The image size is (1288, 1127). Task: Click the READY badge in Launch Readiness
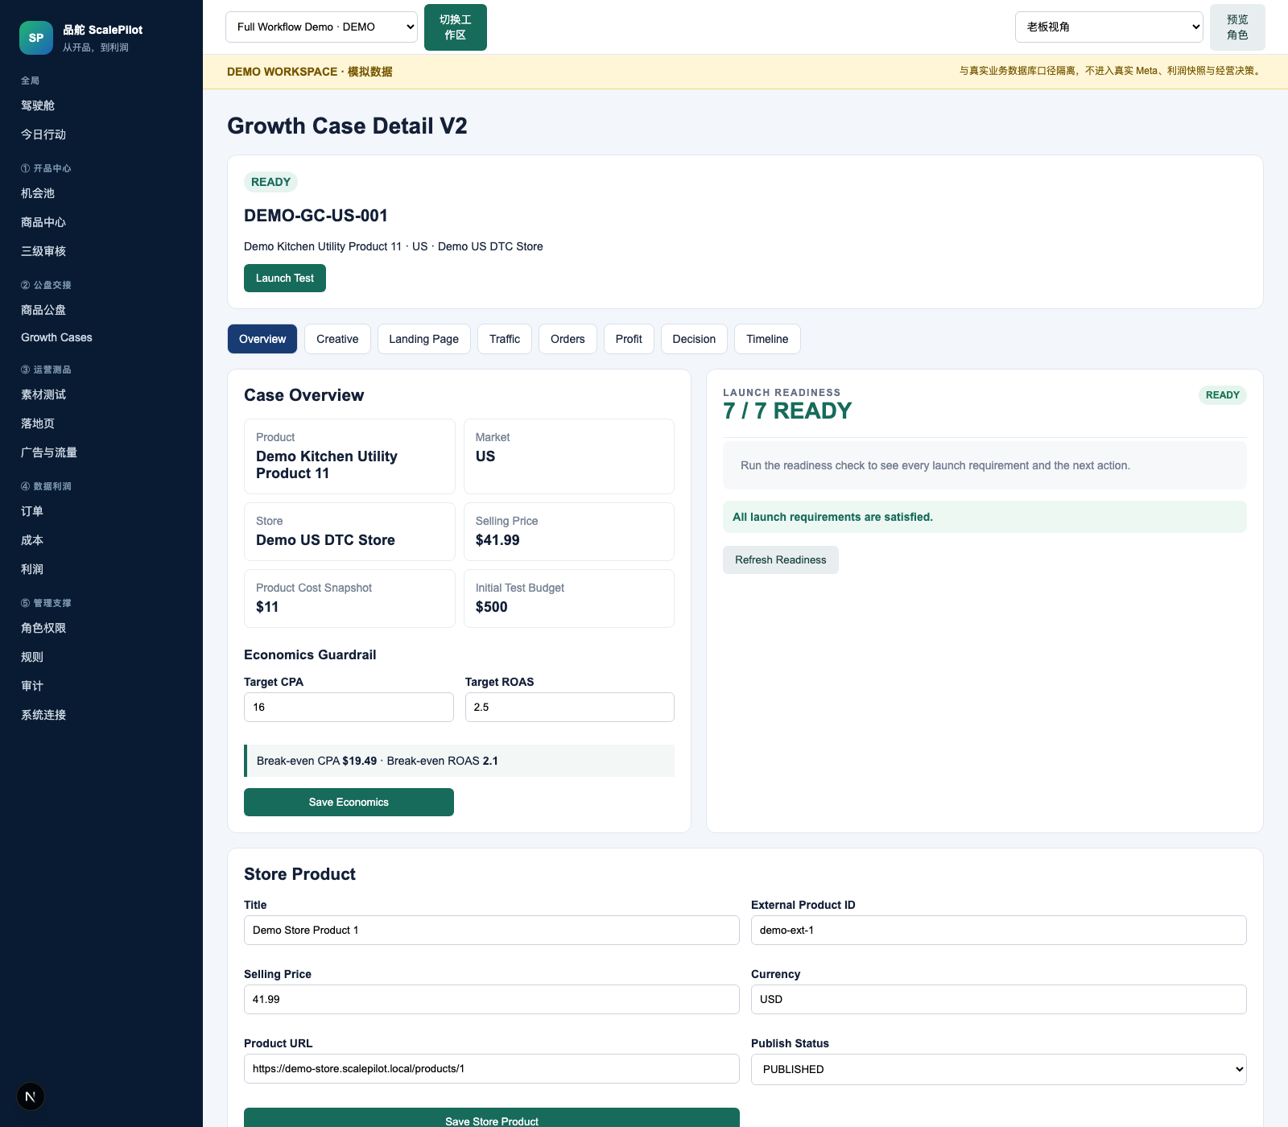1222,395
